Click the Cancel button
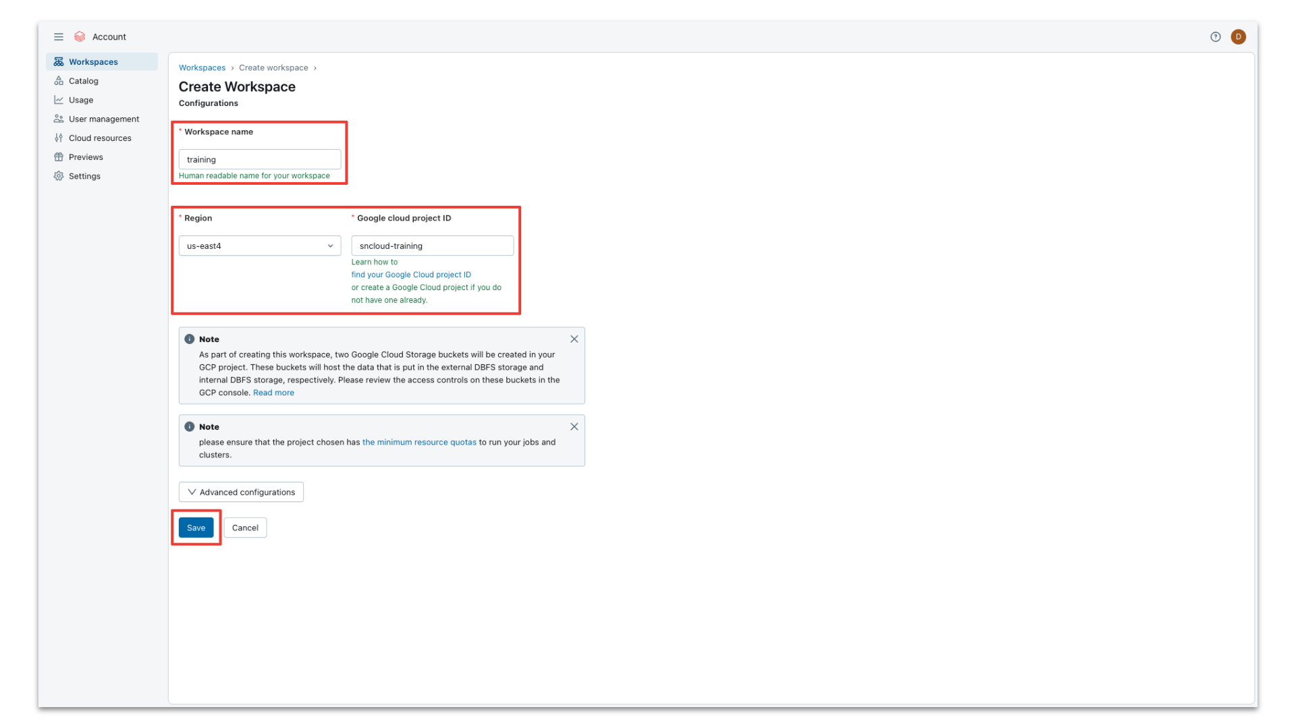1296x728 pixels. [245, 528]
